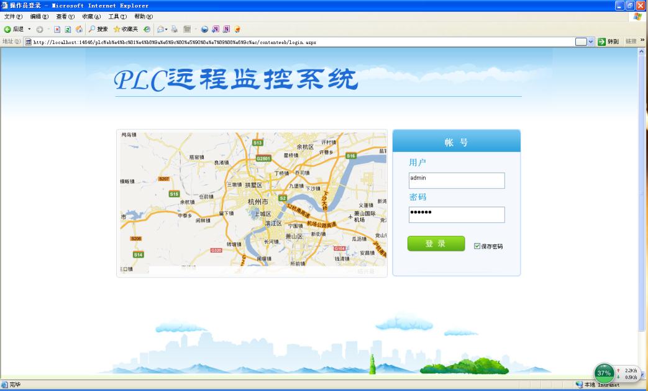The height and width of the screenshot is (391, 648).
Task: Click the vertical scrollbar up arrow
Action: [x=642, y=52]
